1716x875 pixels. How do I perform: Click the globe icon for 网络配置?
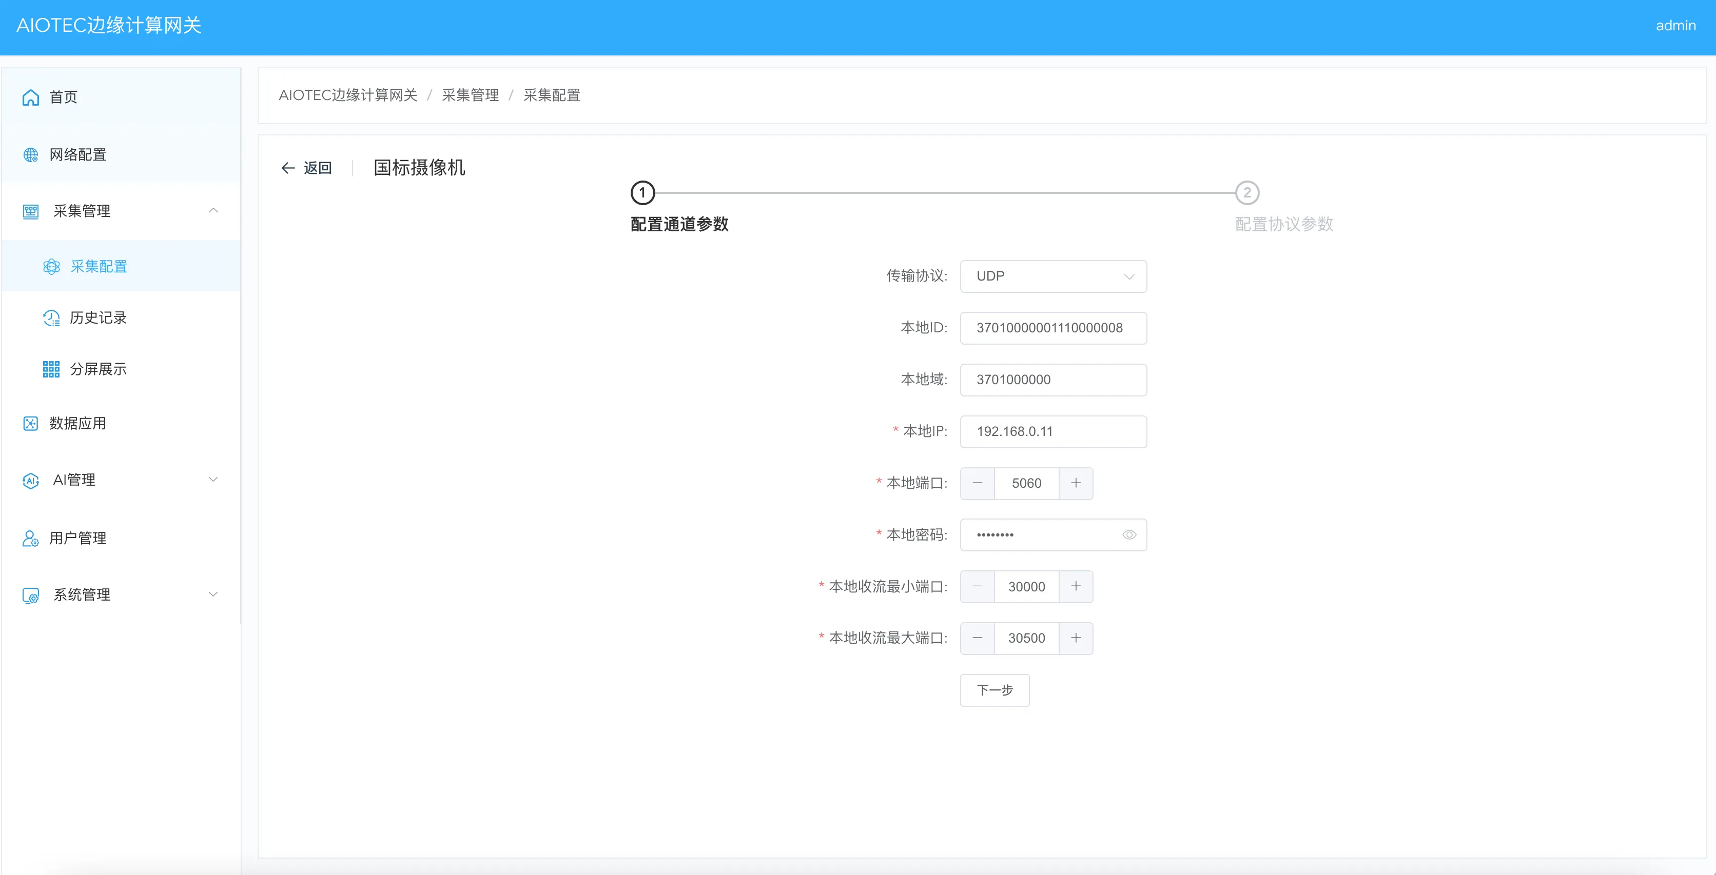pyautogui.click(x=31, y=155)
